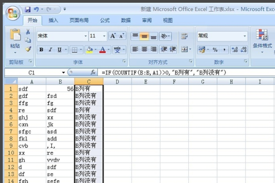This screenshot has height=183, width=275.
Task: Expand the 粘贴 paste options arrow
Action: click(15, 53)
